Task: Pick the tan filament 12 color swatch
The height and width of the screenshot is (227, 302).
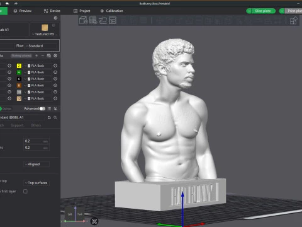Action: point(19,98)
